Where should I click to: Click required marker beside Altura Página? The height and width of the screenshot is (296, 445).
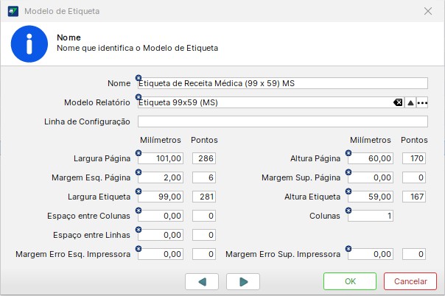point(348,153)
